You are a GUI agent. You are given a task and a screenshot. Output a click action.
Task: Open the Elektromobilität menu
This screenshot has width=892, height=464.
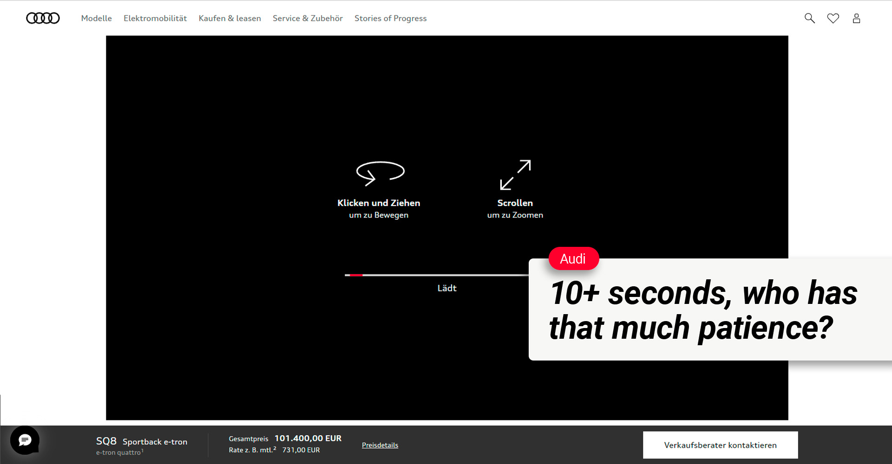(x=155, y=18)
